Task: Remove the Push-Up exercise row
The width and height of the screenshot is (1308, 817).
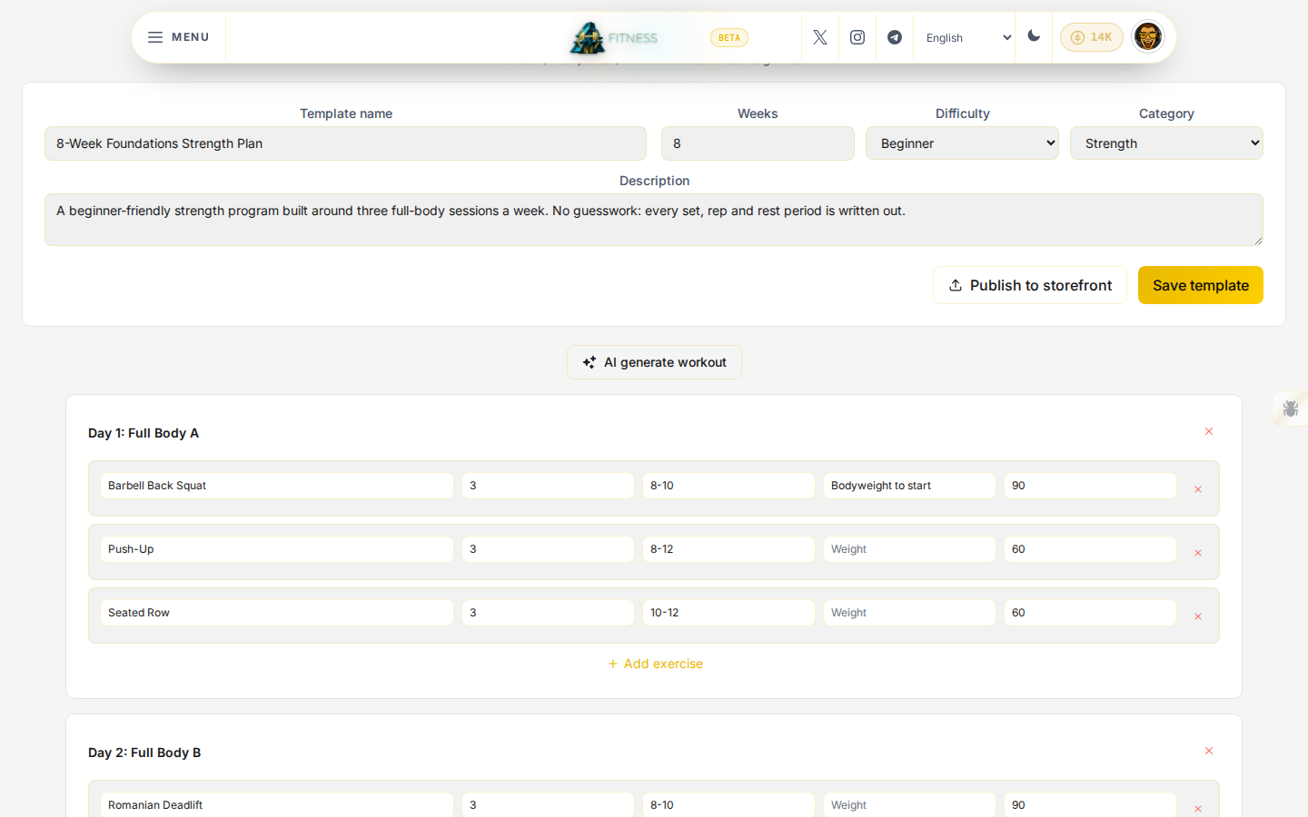Action: click(x=1198, y=553)
